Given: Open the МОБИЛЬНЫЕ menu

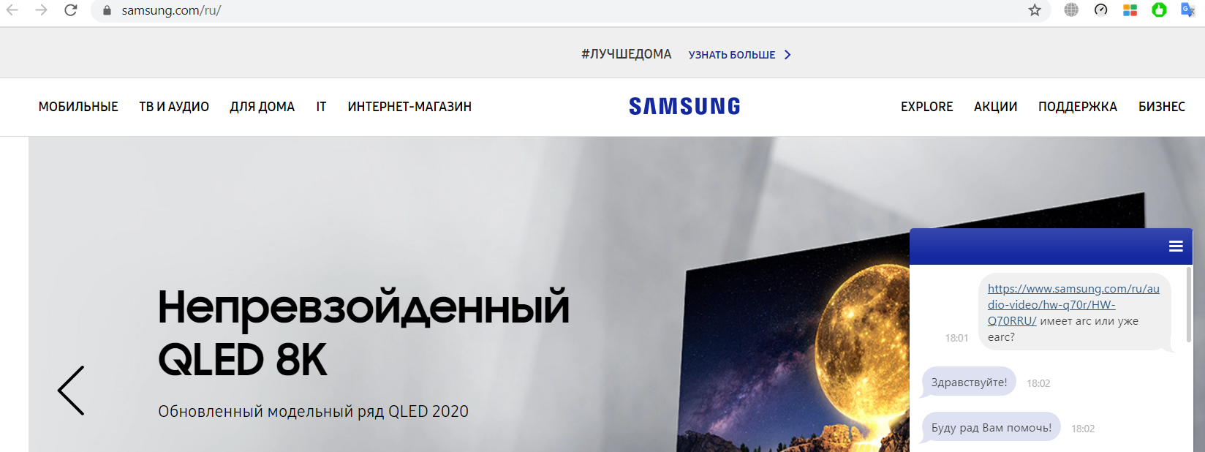Looking at the screenshot, I should pyautogui.click(x=78, y=107).
